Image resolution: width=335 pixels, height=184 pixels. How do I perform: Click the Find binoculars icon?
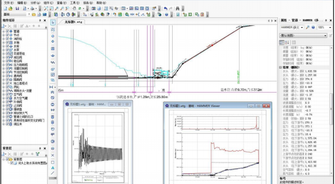click(x=178, y=9)
